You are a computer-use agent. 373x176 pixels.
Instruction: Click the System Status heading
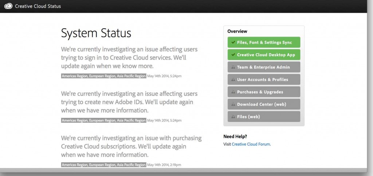click(96, 33)
